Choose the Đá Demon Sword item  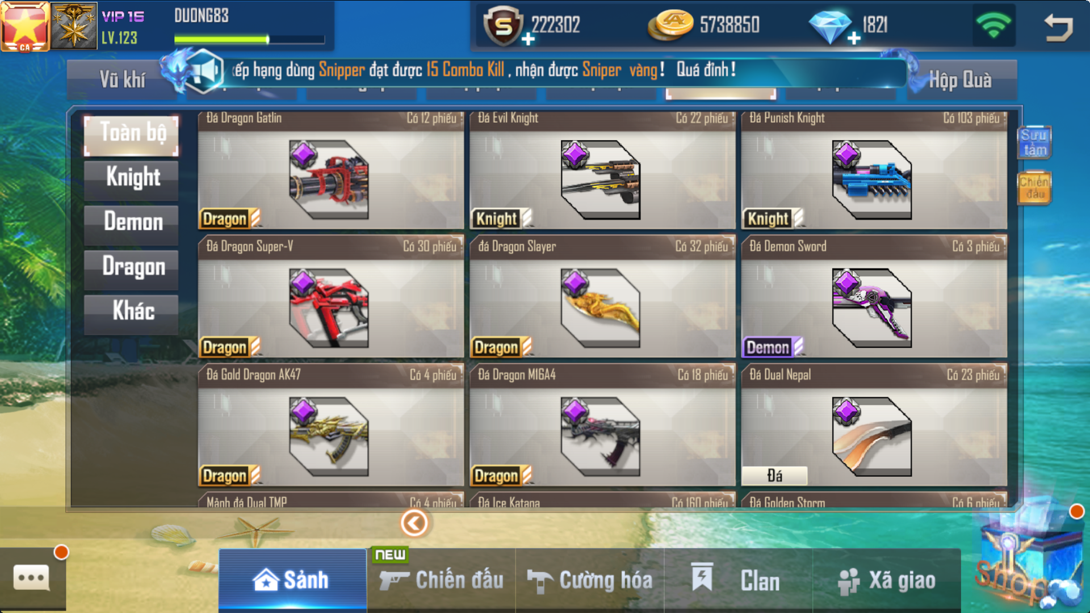(874, 297)
